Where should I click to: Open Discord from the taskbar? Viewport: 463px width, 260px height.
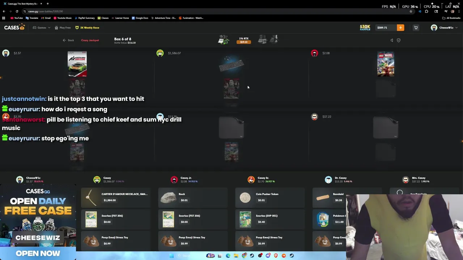click(x=268, y=256)
